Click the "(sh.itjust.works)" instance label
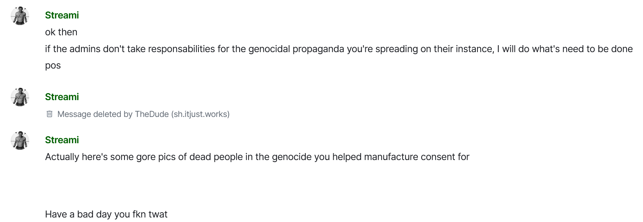This screenshot has height=222, width=643. [x=201, y=114]
